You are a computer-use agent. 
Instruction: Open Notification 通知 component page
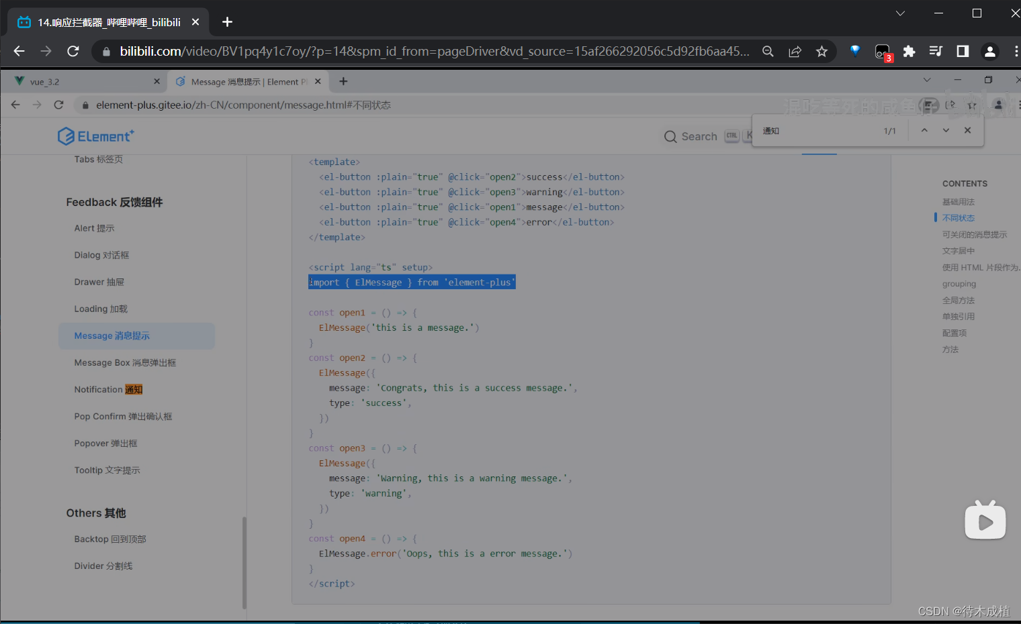pos(108,389)
